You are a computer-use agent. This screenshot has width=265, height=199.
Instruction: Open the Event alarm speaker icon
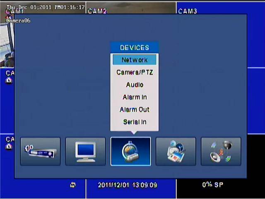click(x=221, y=151)
